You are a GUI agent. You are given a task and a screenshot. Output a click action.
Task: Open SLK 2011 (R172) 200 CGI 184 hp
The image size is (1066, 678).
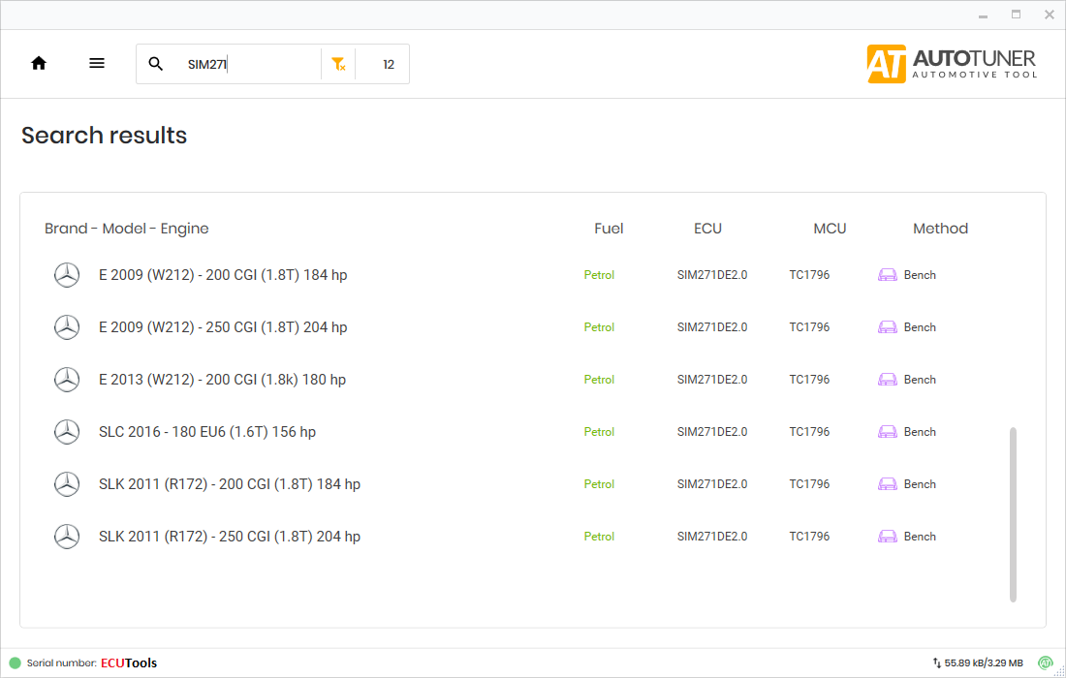coord(230,484)
